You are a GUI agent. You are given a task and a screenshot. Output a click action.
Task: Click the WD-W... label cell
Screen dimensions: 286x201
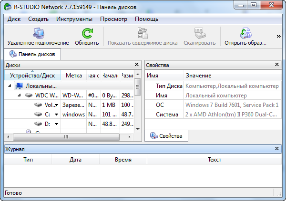coord(74,96)
